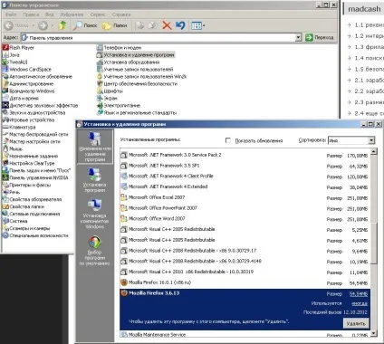Select Mozilla Maintenance Service row
Image resolution: width=384 pixels, height=344 pixels.
coord(245,334)
